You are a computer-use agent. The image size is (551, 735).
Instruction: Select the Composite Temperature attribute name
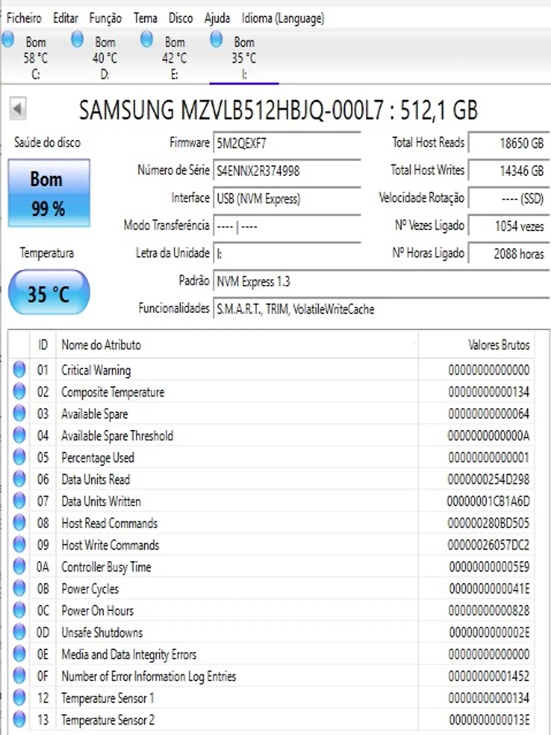coord(113,392)
